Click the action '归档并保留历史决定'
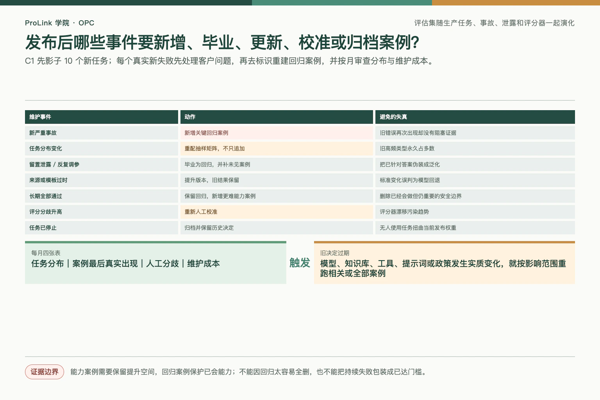The height and width of the screenshot is (400, 600). pos(277,228)
